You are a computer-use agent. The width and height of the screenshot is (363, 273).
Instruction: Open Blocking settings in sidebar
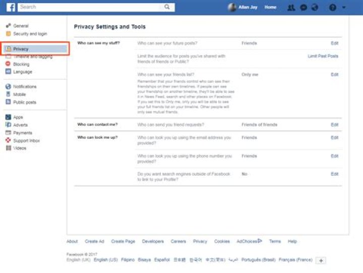pyautogui.click(x=21, y=65)
